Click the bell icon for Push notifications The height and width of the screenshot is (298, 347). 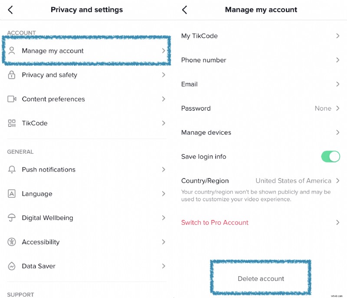[12, 170]
